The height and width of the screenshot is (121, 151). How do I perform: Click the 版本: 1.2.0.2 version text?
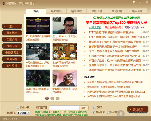click(x=10, y=119)
